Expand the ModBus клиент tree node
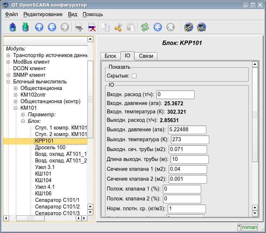The width and height of the screenshot is (266, 233). point(8,62)
